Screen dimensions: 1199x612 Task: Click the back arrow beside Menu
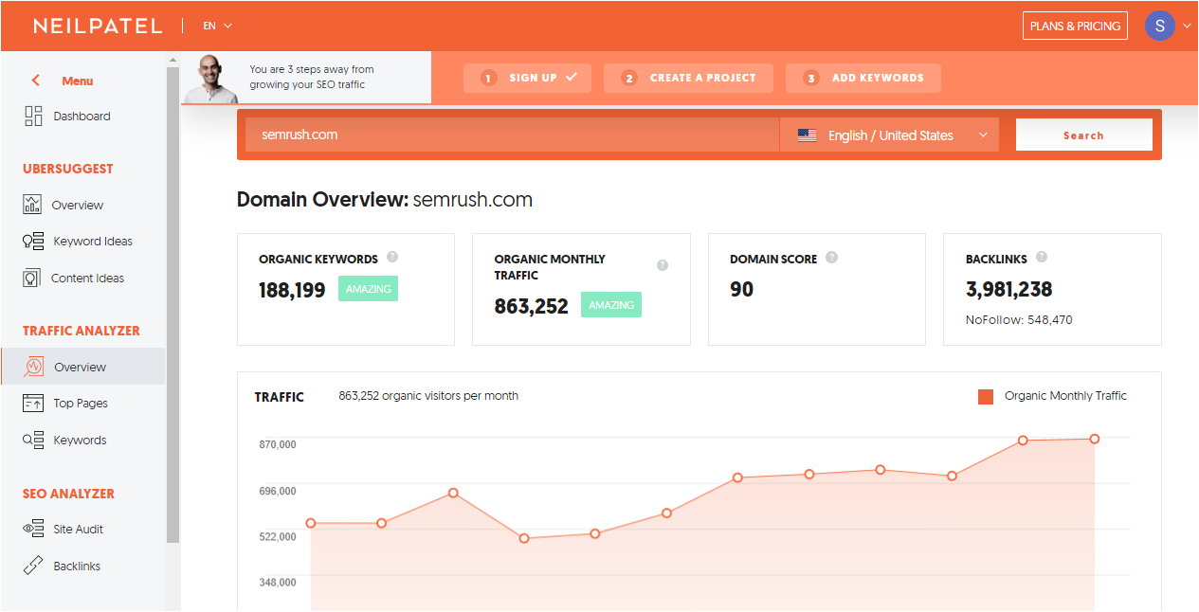pos(35,81)
